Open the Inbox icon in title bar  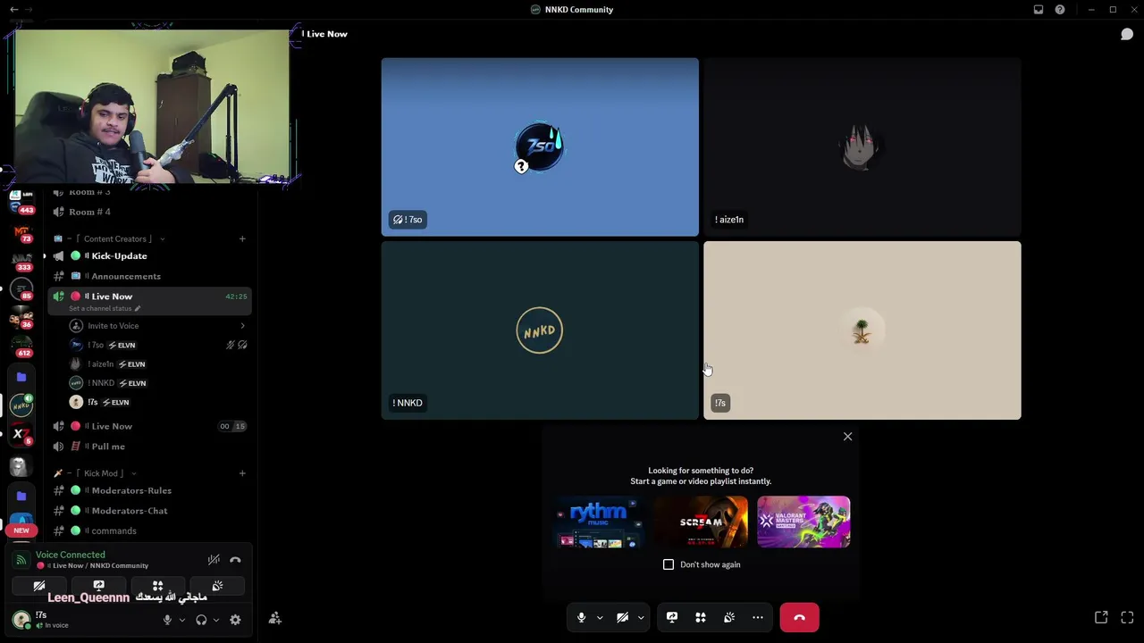(1039, 9)
